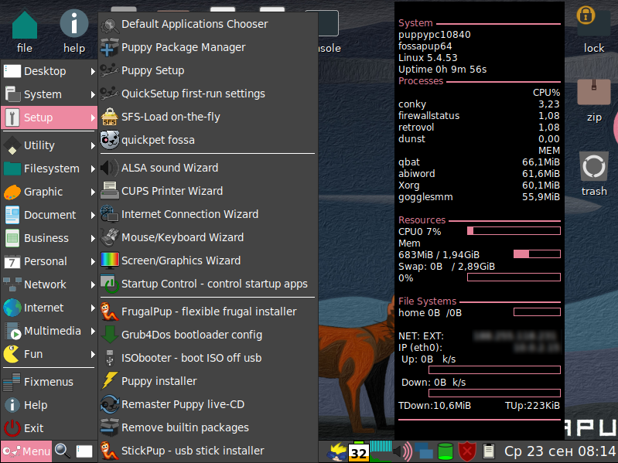Open Puppy Setup
Screen dimensions: 618x463
208,70
